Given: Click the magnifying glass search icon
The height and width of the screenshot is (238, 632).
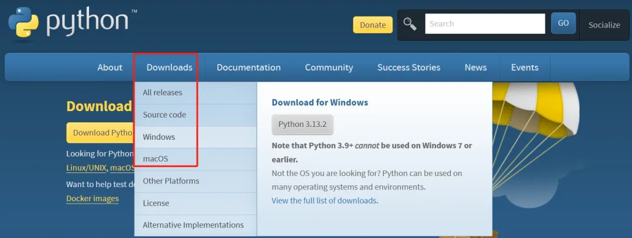Looking at the screenshot, I should pyautogui.click(x=410, y=24).
